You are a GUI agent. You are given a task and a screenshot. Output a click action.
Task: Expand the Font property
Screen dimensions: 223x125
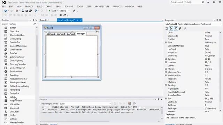[166, 42]
